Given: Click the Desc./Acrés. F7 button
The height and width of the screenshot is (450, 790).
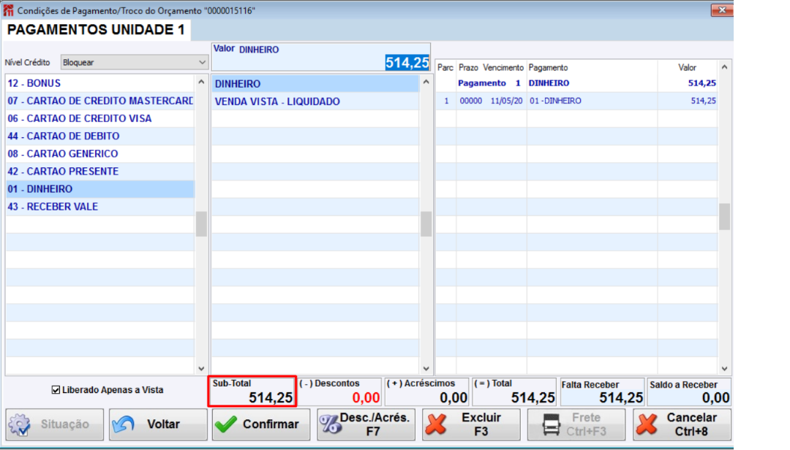Looking at the screenshot, I should tap(366, 424).
